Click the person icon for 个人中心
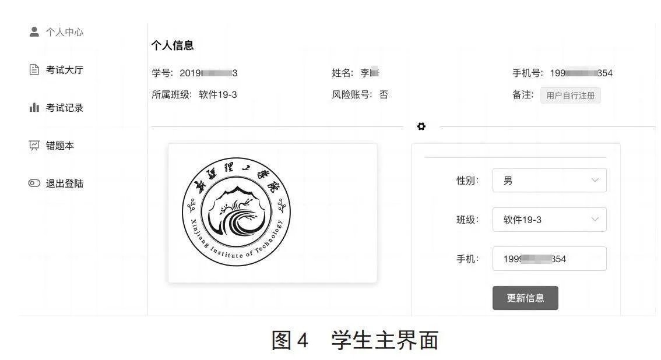Image resolution: width=661 pixels, height=360 pixels. tap(34, 31)
